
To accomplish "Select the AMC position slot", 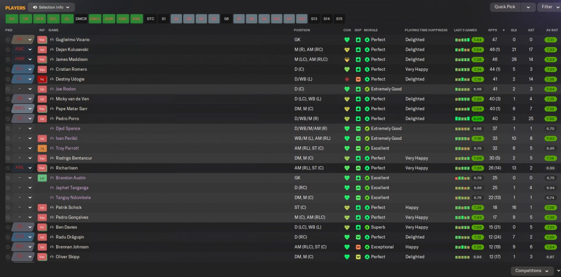I will [x=123, y=19].
